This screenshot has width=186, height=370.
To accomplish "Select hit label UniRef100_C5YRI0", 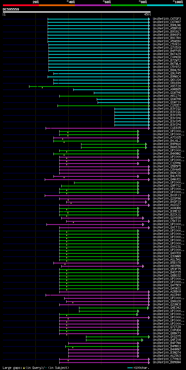I will (x=167, y=45).
